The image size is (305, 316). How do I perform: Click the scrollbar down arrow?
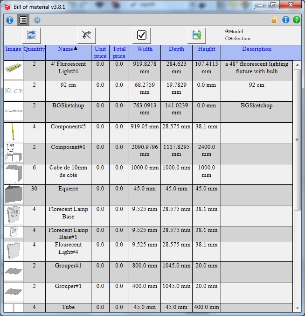pyautogui.click(x=298, y=309)
